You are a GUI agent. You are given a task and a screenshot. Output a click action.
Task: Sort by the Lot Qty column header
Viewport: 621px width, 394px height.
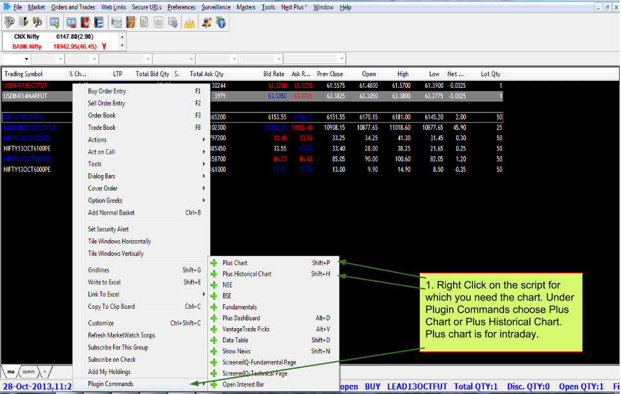coord(490,74)
